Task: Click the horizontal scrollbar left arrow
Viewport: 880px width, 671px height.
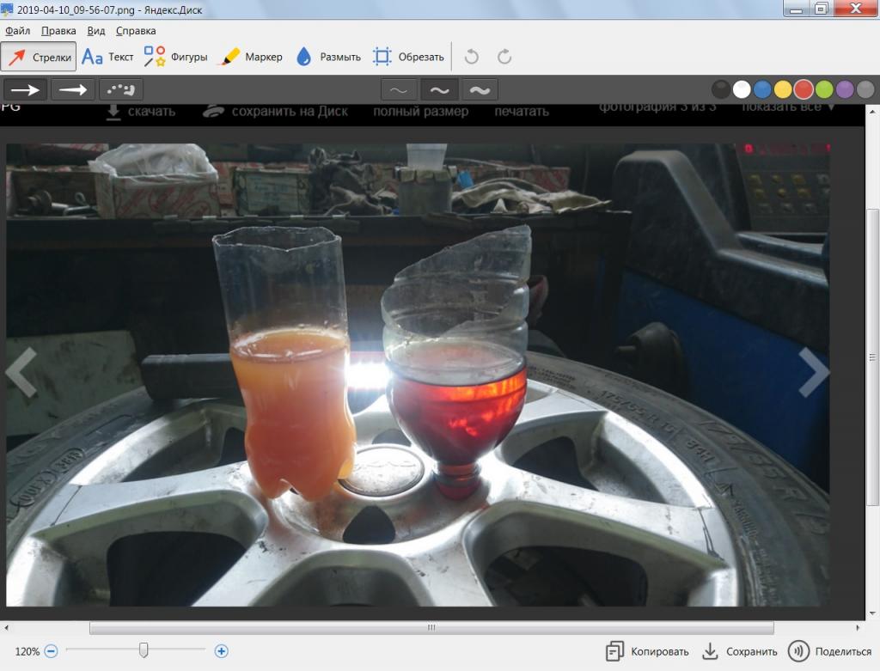Action: [x=6, y=627]
